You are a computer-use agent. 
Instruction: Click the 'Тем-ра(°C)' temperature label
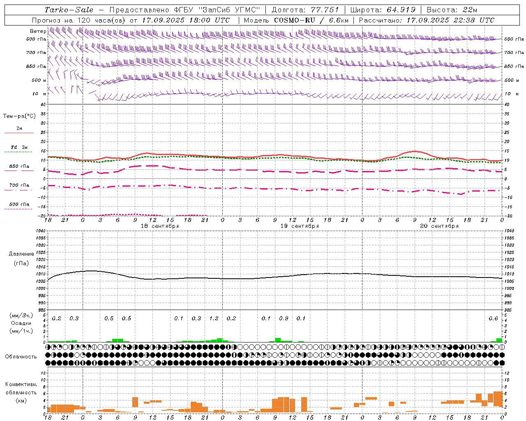(x=19, y=116)
